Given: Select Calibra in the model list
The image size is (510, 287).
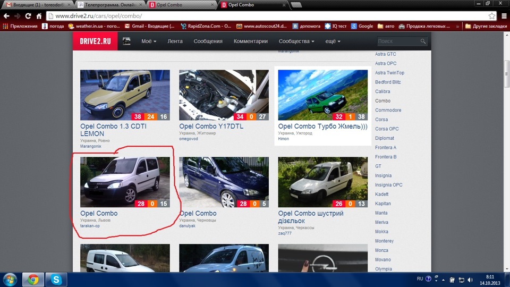Looking at the screenshot, I should [382, 91].
